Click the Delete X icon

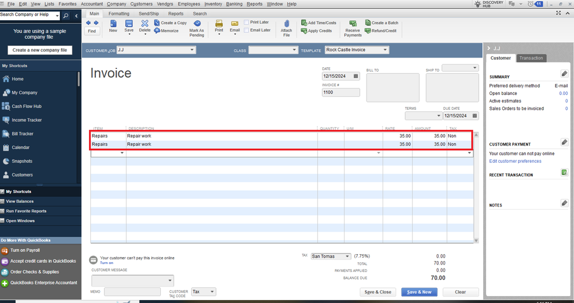coord(145,24)
